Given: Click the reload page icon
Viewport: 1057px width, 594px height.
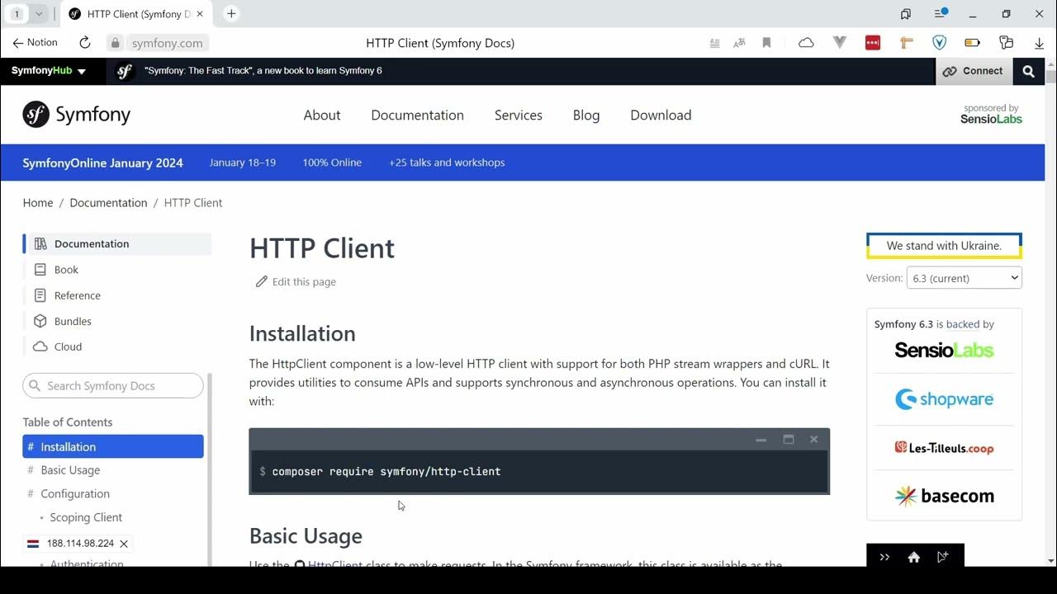Looking at the screenshot, I should pyautogui.click(x=85, y=43).
